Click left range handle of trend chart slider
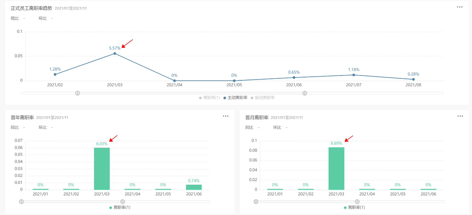The height and width of the screenshot is (215, 472). point(77,93)
